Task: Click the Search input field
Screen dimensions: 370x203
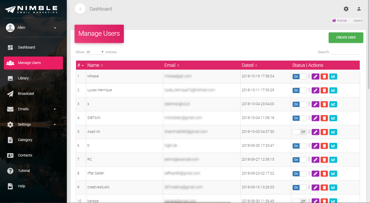Action: (346, 52)
